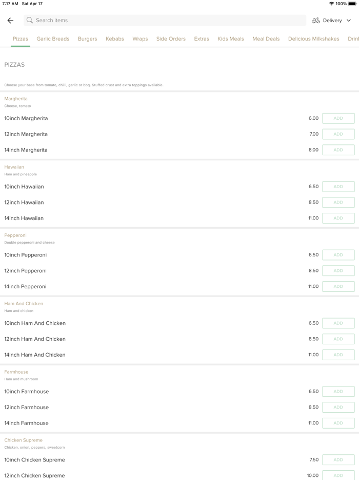Open the Delicious Milkshakes tab
359x480 pixels.
(313, 39)
